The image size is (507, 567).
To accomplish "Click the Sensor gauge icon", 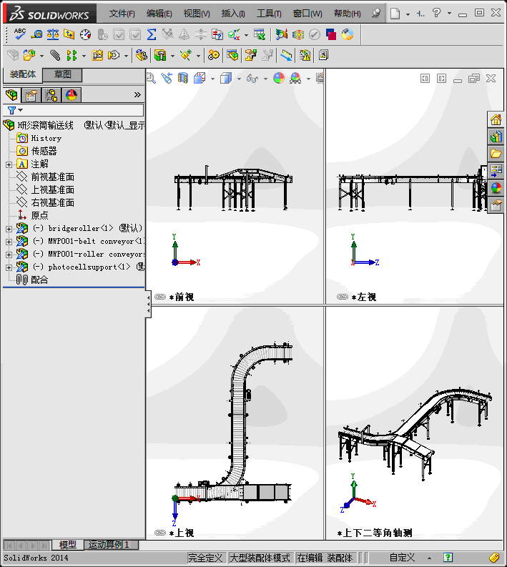I will (85, 34).
